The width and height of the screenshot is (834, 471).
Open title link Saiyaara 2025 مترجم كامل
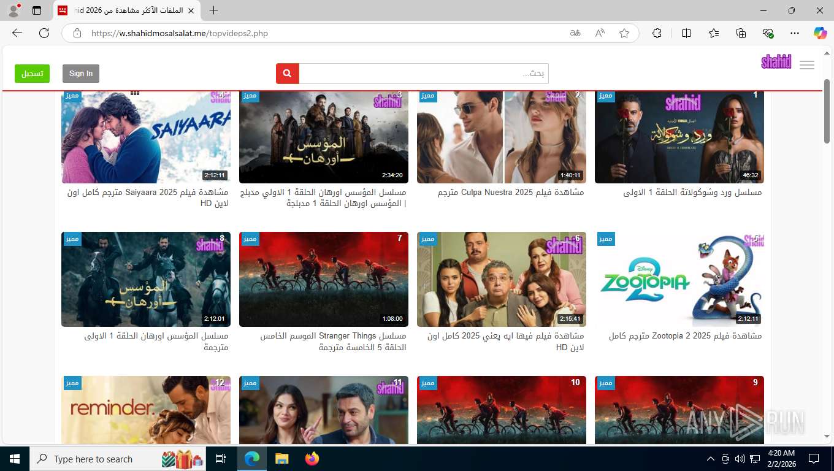point(148,198)
